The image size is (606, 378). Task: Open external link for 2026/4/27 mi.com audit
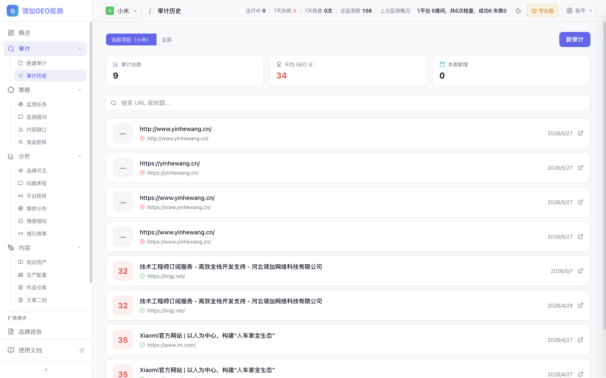(x=580, y=340)
